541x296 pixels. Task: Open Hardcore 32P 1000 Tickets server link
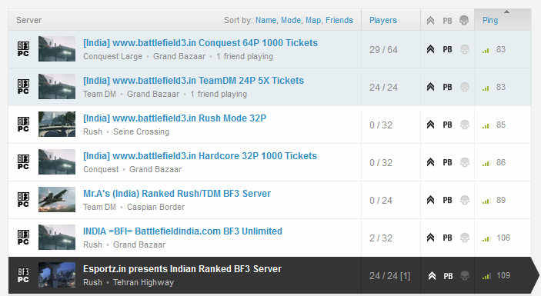[x=200, y=156]
